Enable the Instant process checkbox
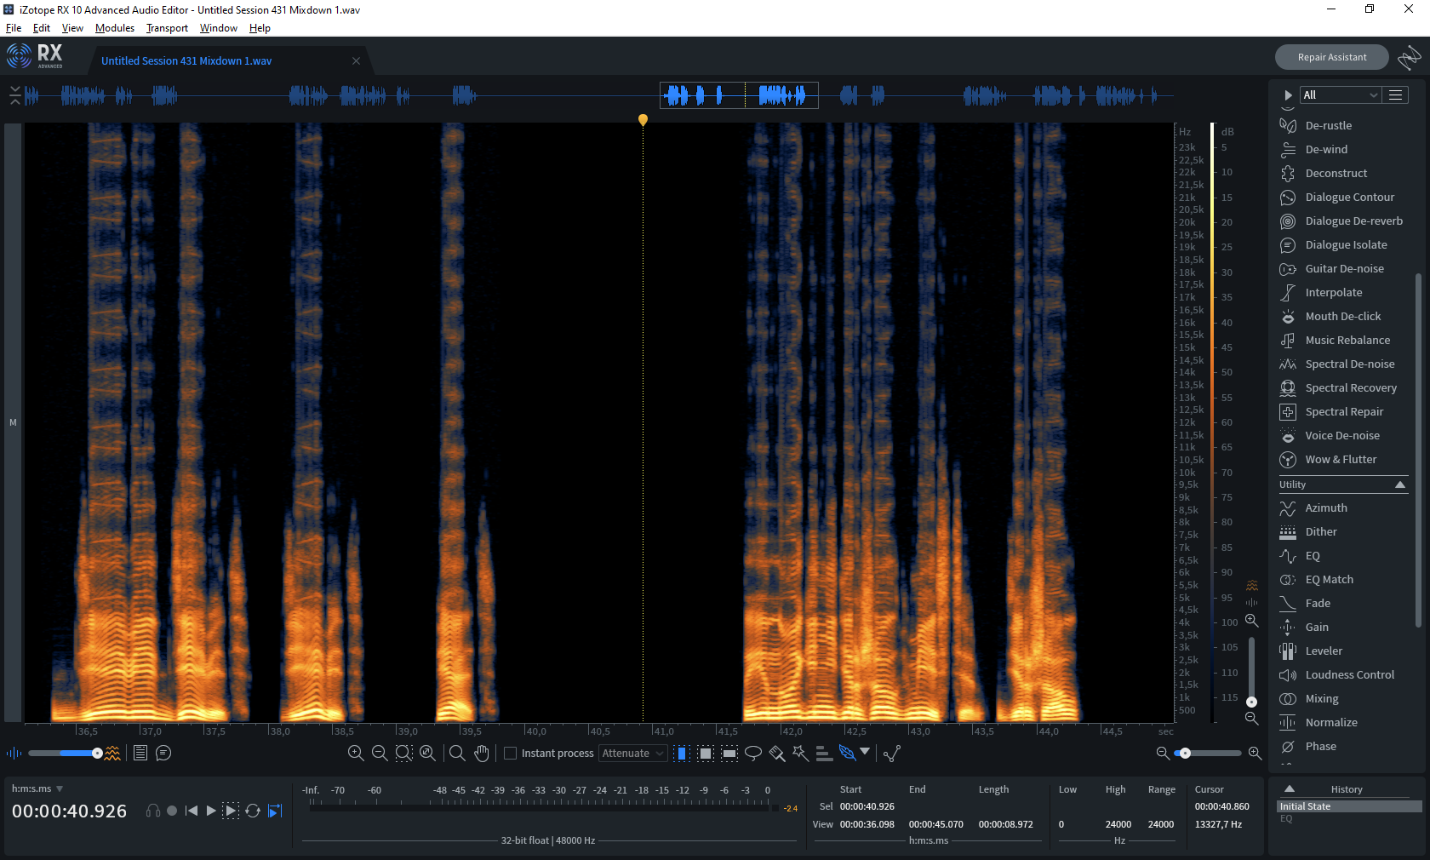The height and width of the screenshot is (860, 1430). tap(511, 754)
